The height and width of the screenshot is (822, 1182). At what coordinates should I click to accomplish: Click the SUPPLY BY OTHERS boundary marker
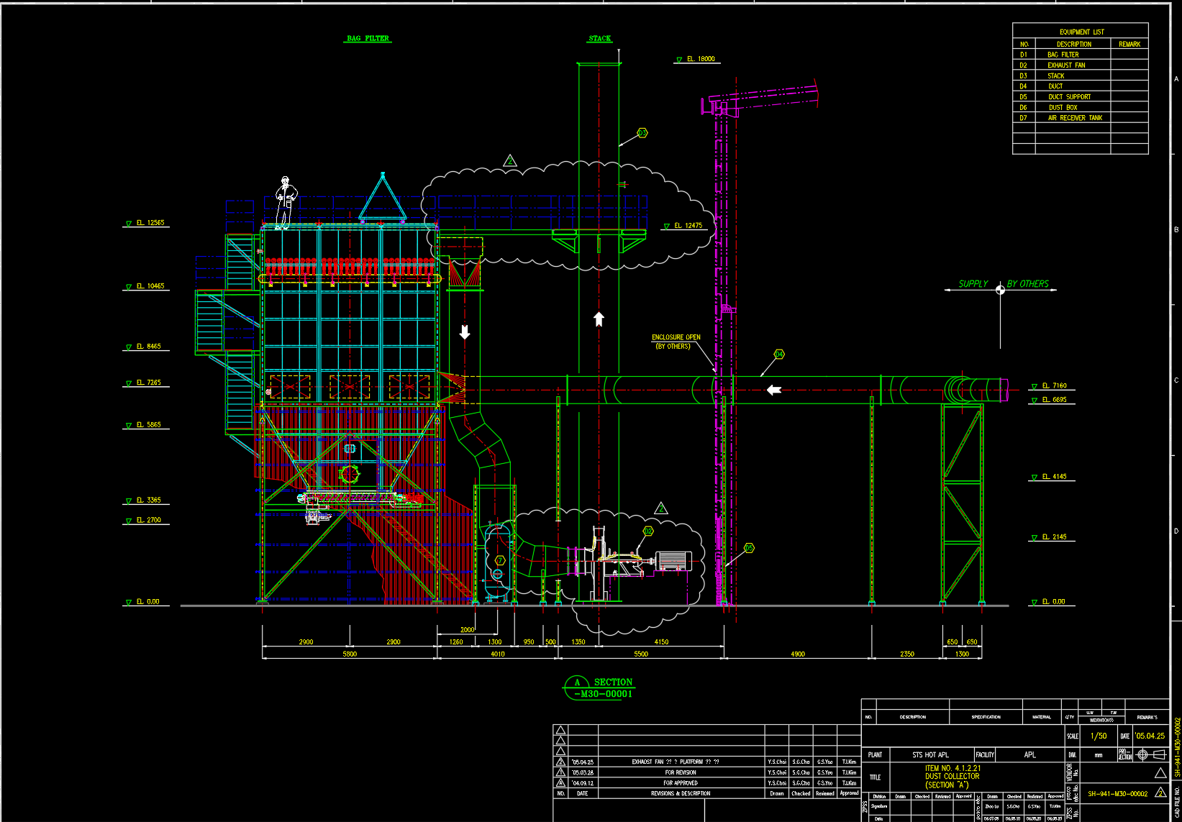click(1000, 290)
